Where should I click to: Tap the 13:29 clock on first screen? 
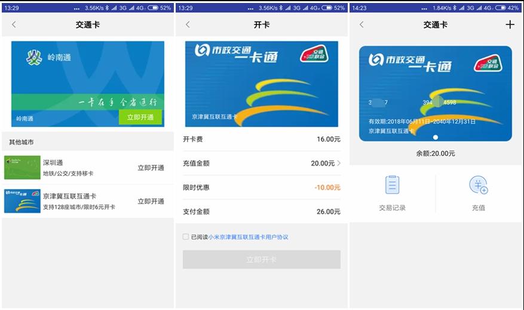point(12,8)
